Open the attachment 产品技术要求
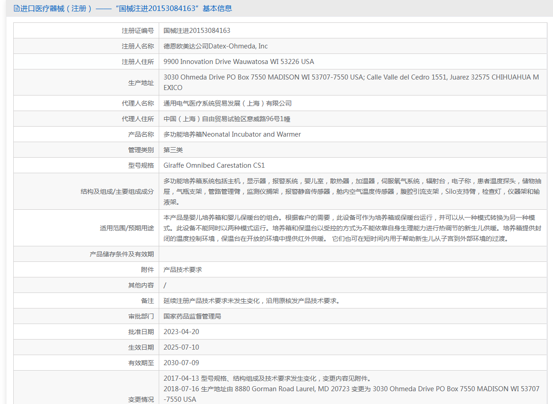Viewport: 553px width, 404px height. tap(183, 270)
